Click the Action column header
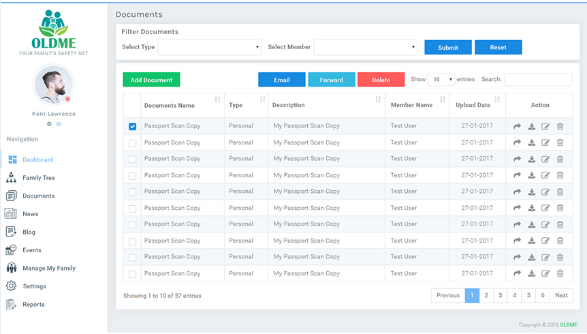 tap(540, 105)
